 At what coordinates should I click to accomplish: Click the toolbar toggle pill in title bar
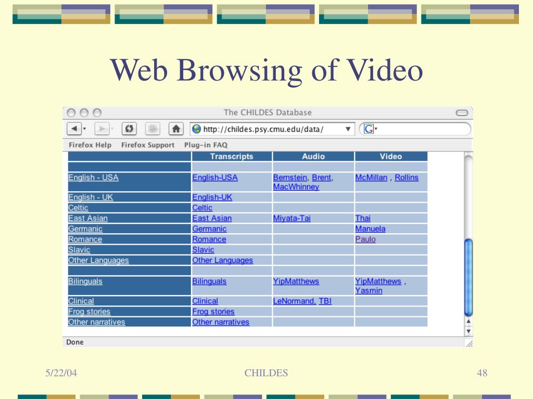tap(462, 113)
